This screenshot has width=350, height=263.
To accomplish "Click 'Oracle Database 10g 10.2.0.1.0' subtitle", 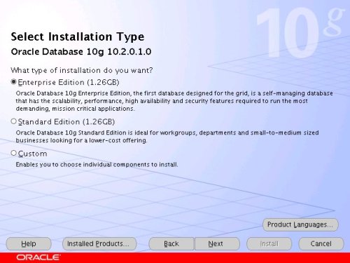I will pos(81,52).
